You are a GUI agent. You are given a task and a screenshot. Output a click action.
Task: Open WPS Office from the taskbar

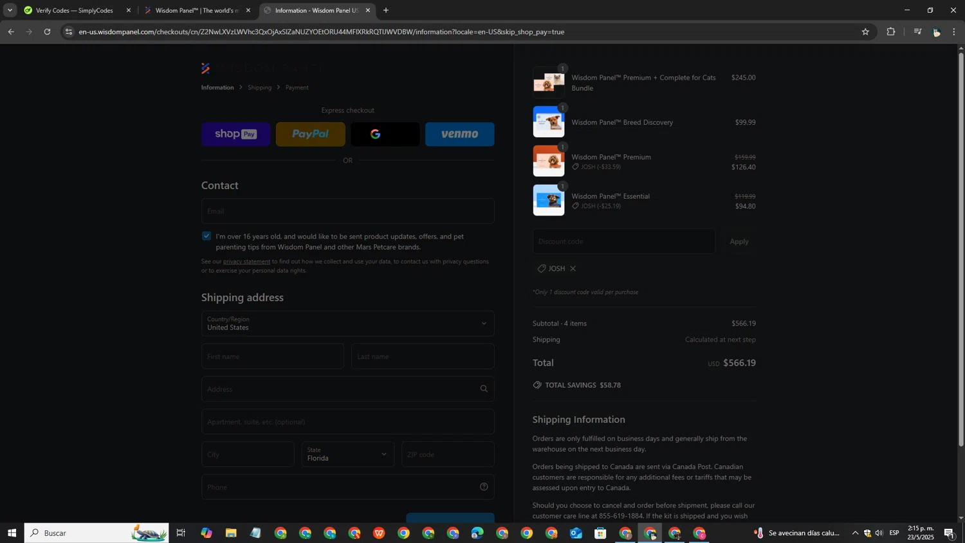point(379,533)
